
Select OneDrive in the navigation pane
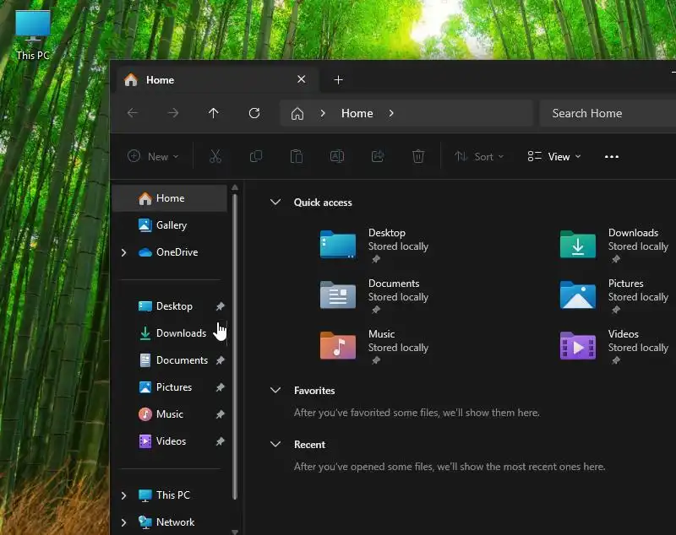[x=171, y=252]
